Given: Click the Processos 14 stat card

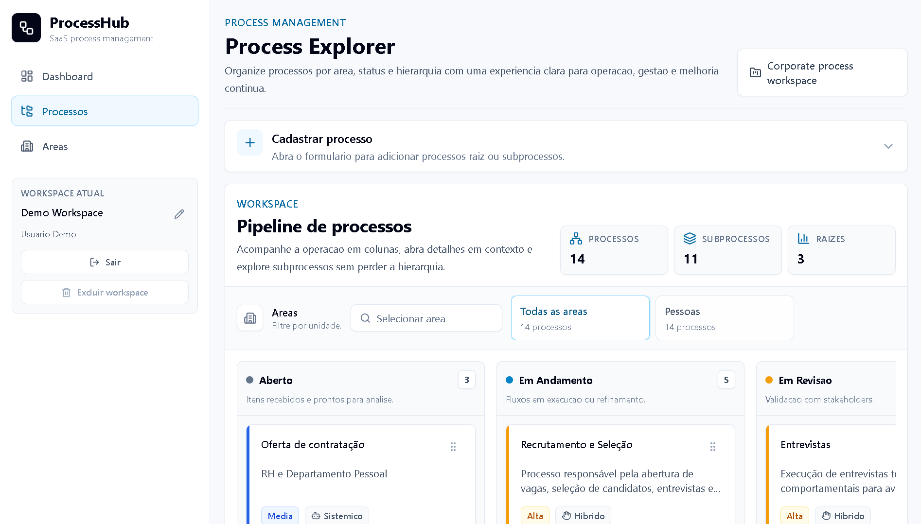Looking at the screenshot, I should (614, 250).
